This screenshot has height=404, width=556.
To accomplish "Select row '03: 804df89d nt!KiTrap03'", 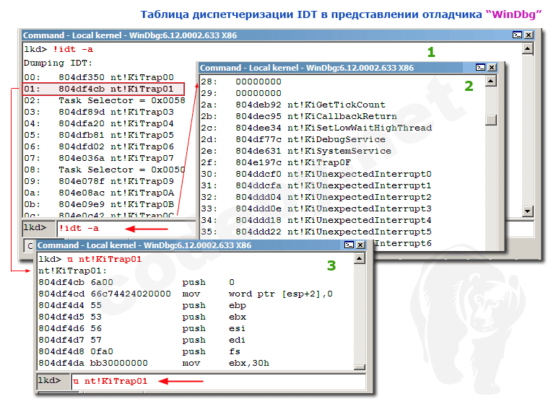I will 99,112.
